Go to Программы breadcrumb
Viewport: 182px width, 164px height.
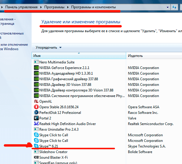tap(54, 7)
